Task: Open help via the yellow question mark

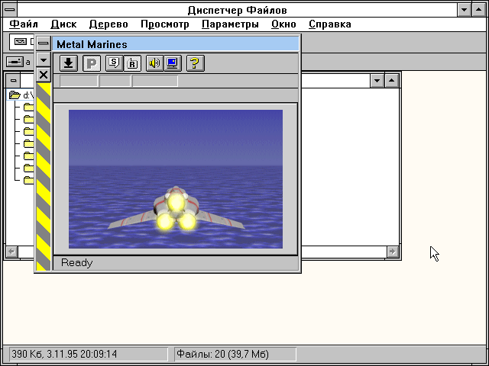Action: (196, 63)
